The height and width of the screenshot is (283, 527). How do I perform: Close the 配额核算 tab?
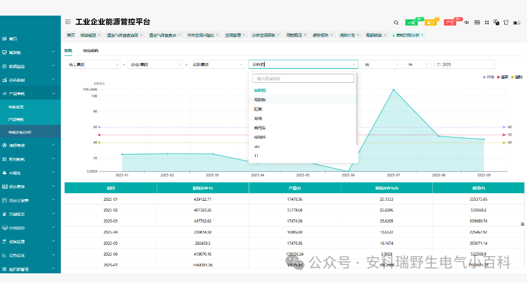pyautogui.click(x=385, y=35)
